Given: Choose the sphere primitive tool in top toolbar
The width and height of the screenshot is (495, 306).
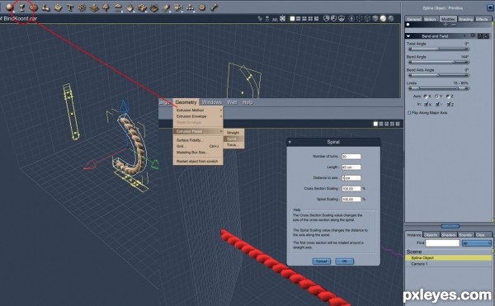Looking at the screenshot, I should (9, 7).
